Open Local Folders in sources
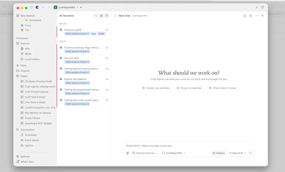 point(30,59)
